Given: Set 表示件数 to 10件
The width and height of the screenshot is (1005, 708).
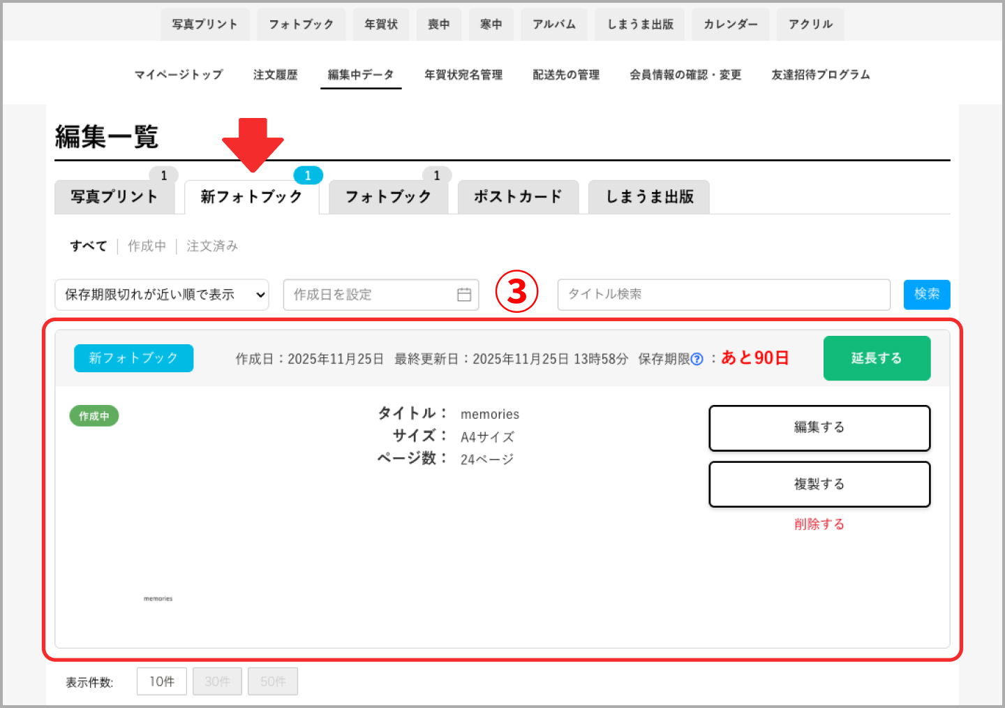Looking at the screenshot, I should click(x=161, y=681).
